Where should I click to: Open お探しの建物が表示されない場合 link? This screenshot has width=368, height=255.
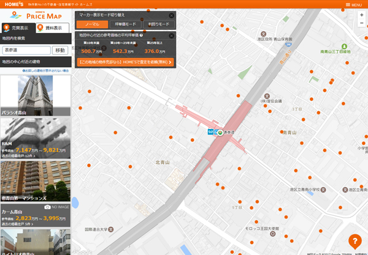pyautogui.click(x=46, y=71)
